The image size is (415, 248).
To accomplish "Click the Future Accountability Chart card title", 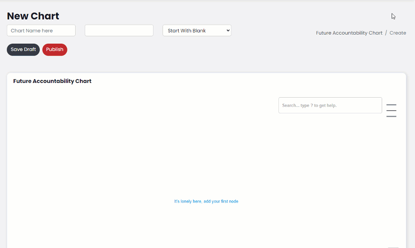I will point(52,81).
